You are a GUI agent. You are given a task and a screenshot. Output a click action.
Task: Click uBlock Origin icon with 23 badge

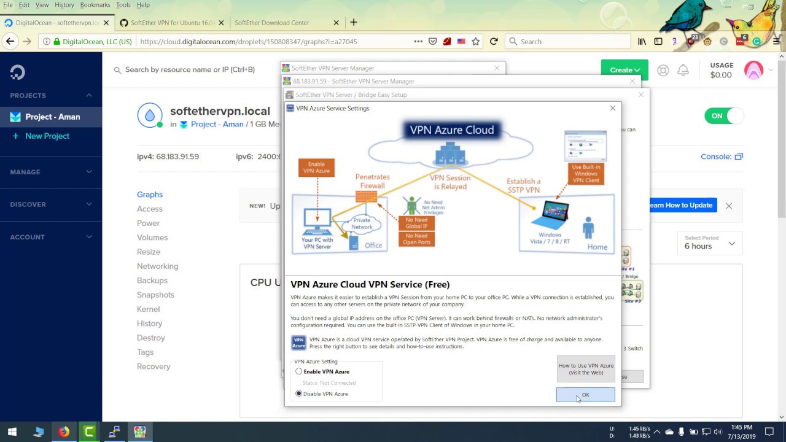(691, 41)
